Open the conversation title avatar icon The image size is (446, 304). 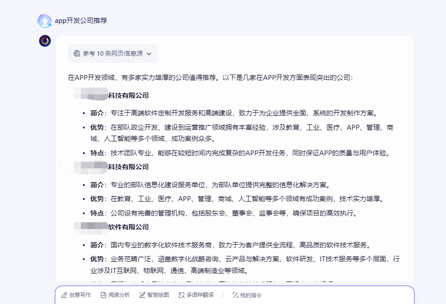pyautogui.click(x=45, y=20)
